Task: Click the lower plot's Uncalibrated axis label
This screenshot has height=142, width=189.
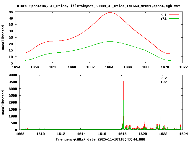Action: [3, 103]
